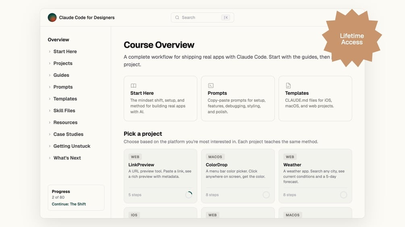Click the round gradient logo beside Claude Code for Designers

pos(52,18)
